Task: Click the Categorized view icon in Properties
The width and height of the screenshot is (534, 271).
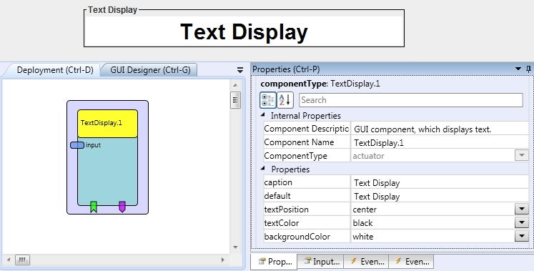Action: click(268, 100)
